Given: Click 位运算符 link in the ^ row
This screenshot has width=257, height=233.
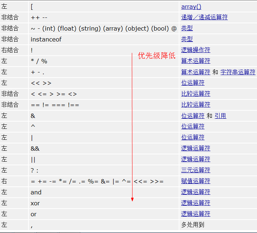Looking at the screenshot, I should click(x=193, y=126).
